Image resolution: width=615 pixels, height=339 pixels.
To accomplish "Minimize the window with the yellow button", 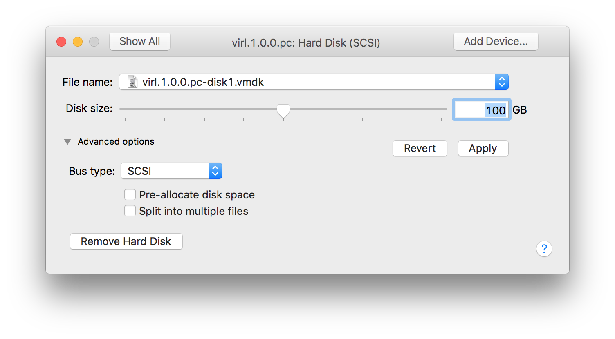I will (x=77, y=41).
